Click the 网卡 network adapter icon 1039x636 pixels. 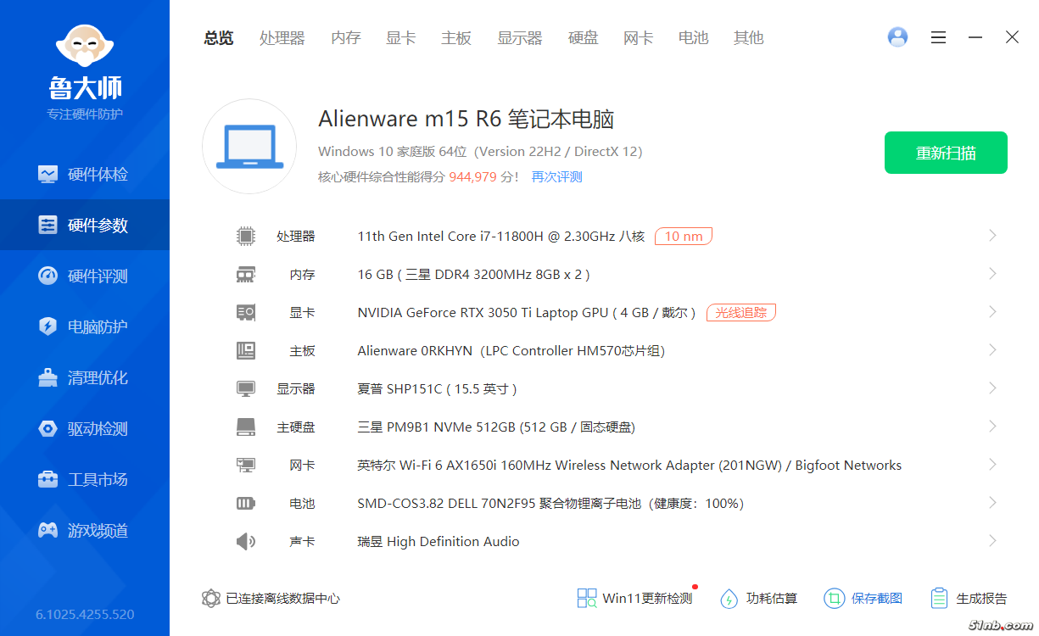[x=246, y=465]
